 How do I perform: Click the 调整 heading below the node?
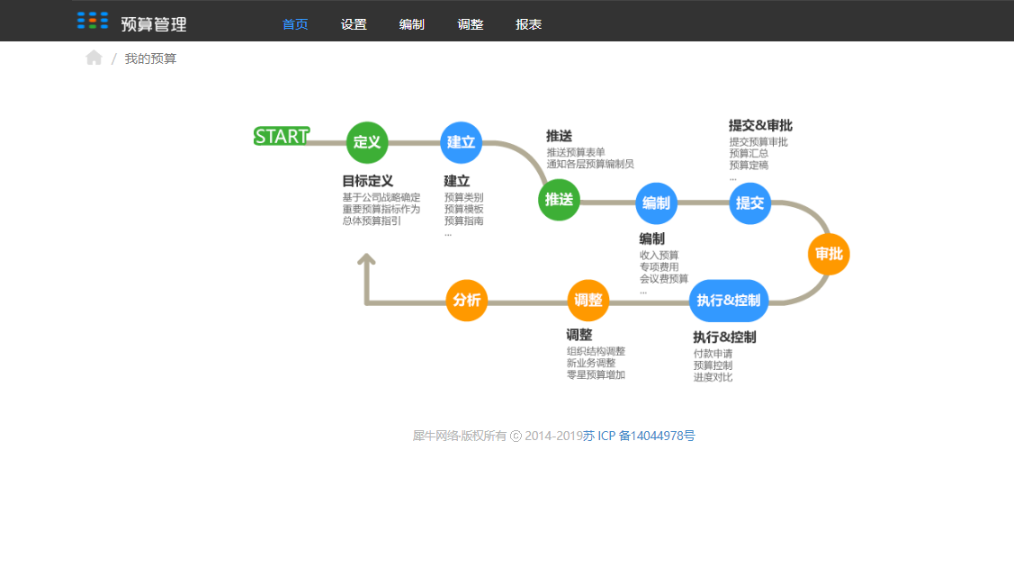click(579, 335)
